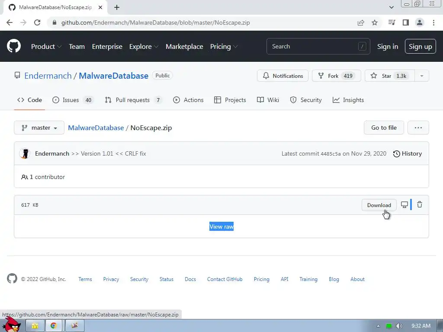Open MalwareDatabase repo title link
This screenshot has width=443, height=332.
coord(114,76)
